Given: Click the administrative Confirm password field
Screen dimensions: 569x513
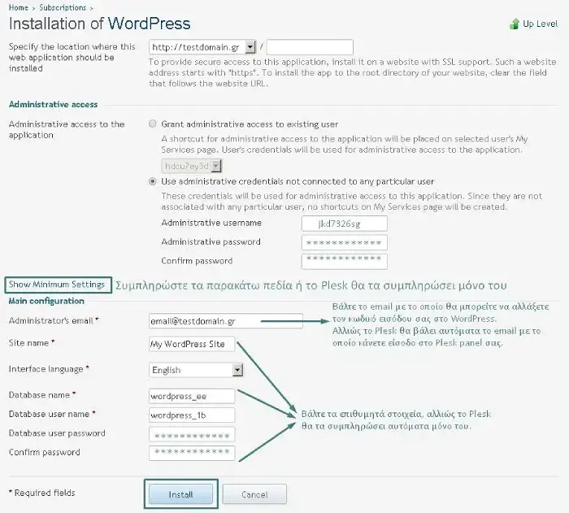Looking at the screenshot, I should pyautogui.click(x=345, y=262).
